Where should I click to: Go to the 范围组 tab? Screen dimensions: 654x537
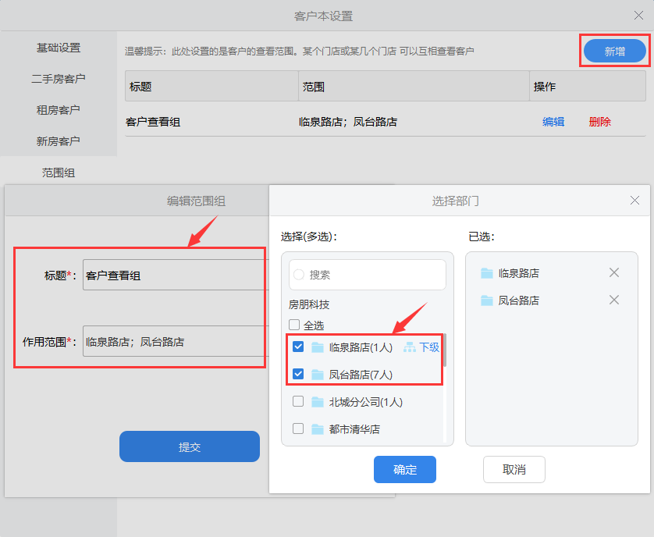tap(59, 172)
